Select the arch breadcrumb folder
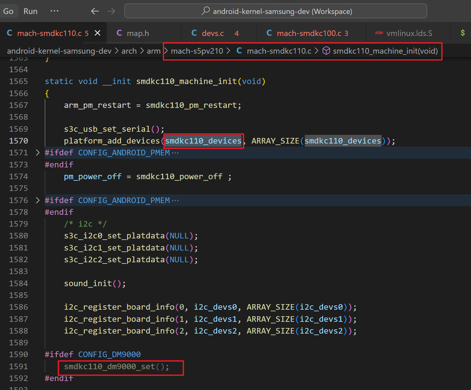The height and width of the screenshot is (390, 471). (x=129, y=51)
